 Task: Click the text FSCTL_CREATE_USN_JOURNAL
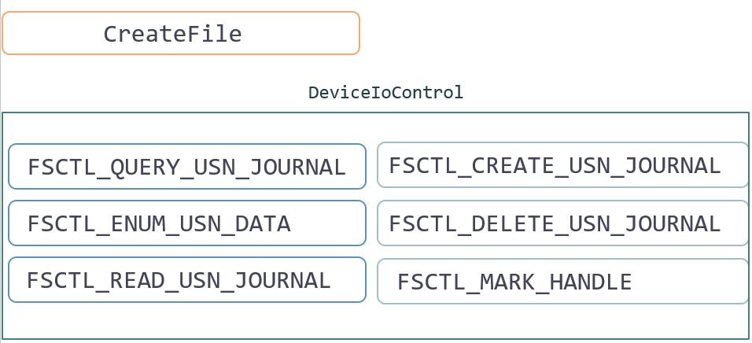coord(555,166)
